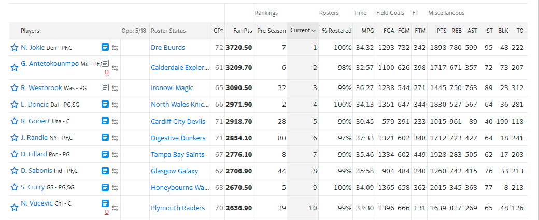
Task: Star D. Lillard to watch list
Action: click(x=14, y=154)
